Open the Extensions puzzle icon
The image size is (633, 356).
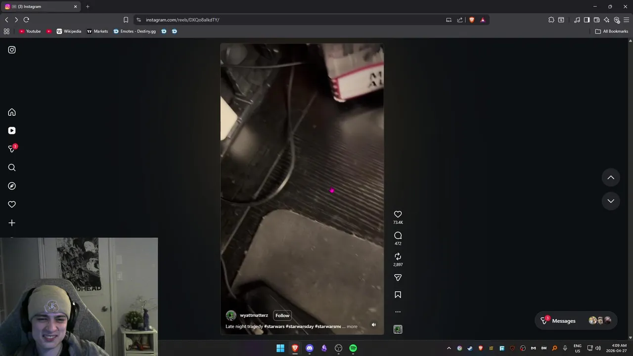pos(551,20)
